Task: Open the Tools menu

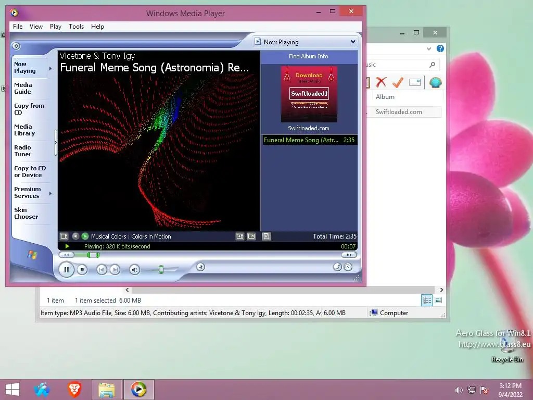Action: point(76,27)
